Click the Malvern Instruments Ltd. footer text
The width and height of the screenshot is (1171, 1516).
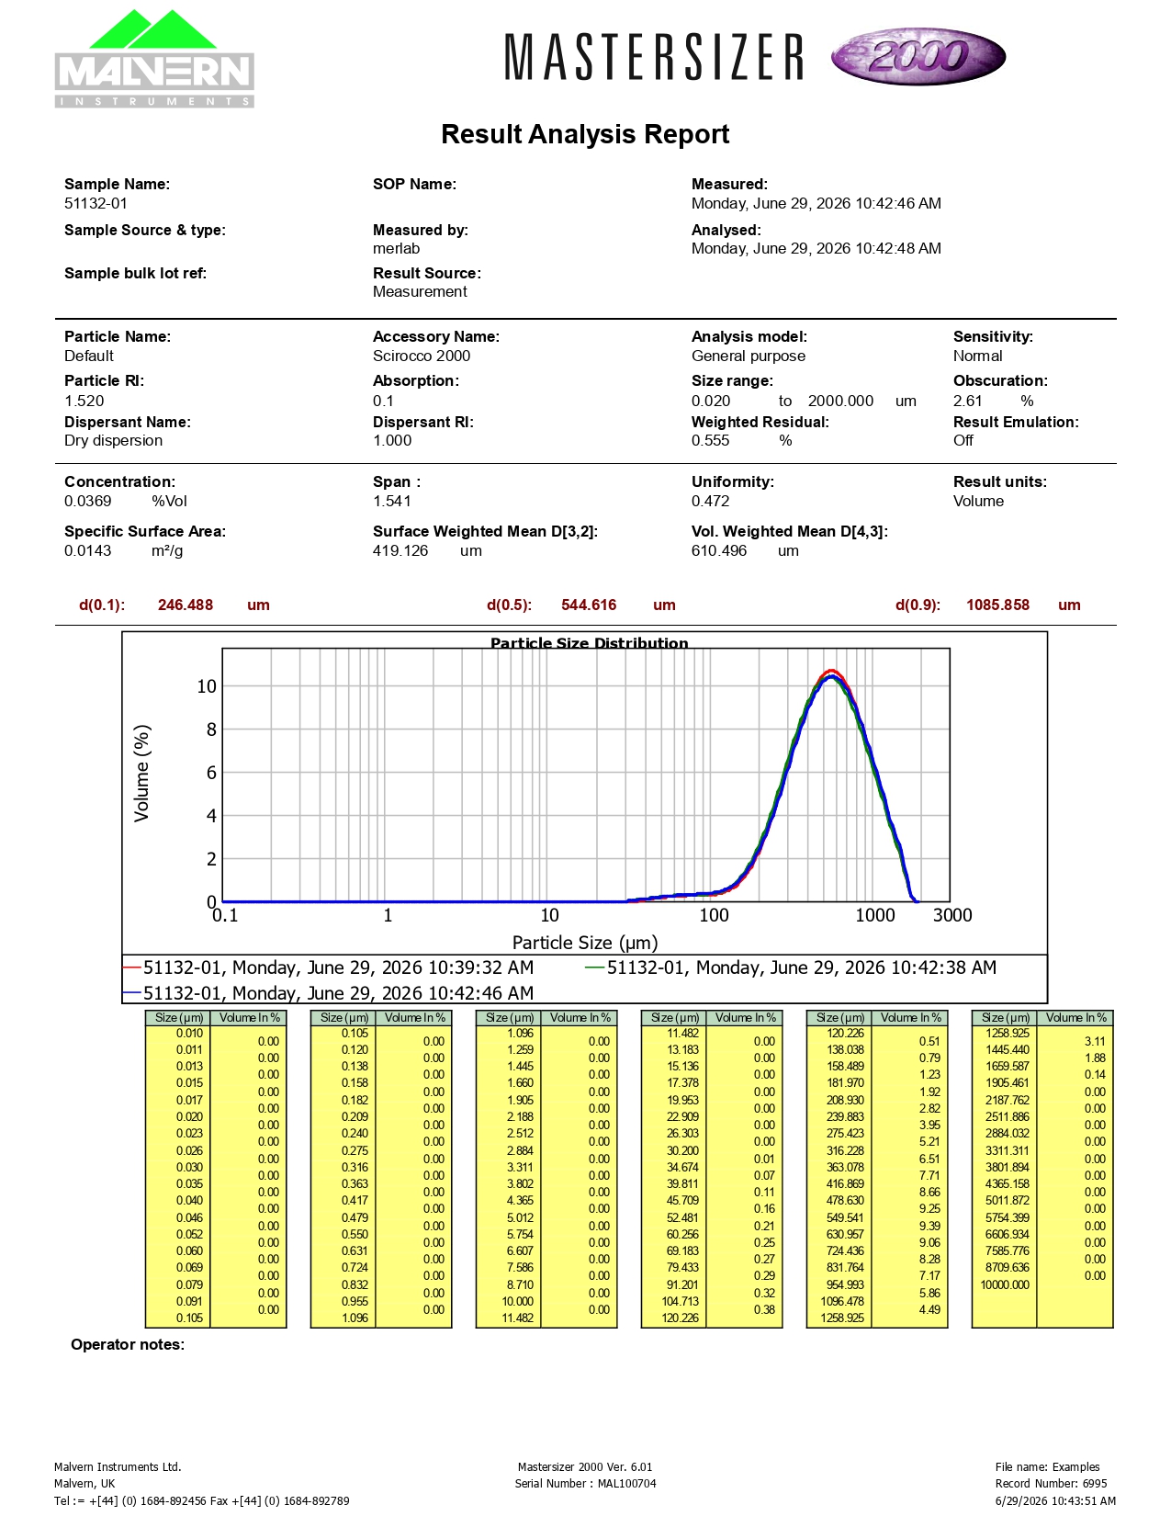[118, 1466]
